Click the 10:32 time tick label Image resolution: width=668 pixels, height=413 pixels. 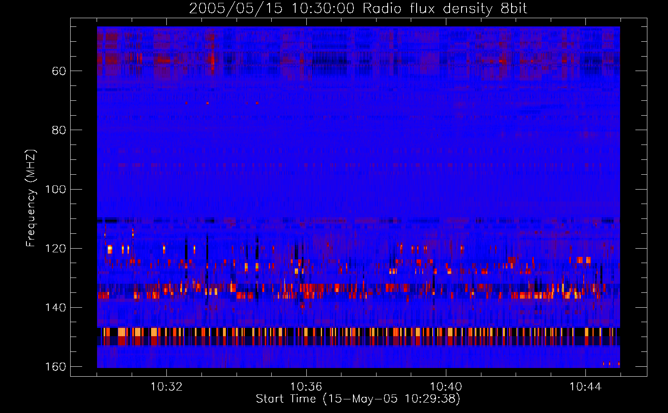(x=166, y=387)
